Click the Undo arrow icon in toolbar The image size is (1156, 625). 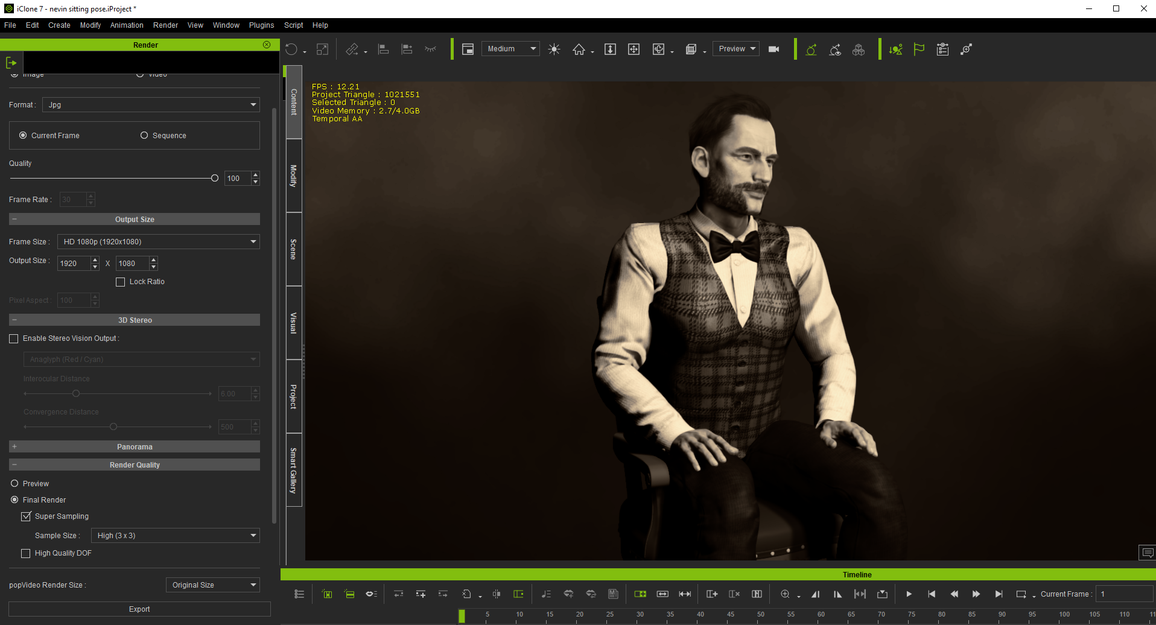click(x=291, y=49)
